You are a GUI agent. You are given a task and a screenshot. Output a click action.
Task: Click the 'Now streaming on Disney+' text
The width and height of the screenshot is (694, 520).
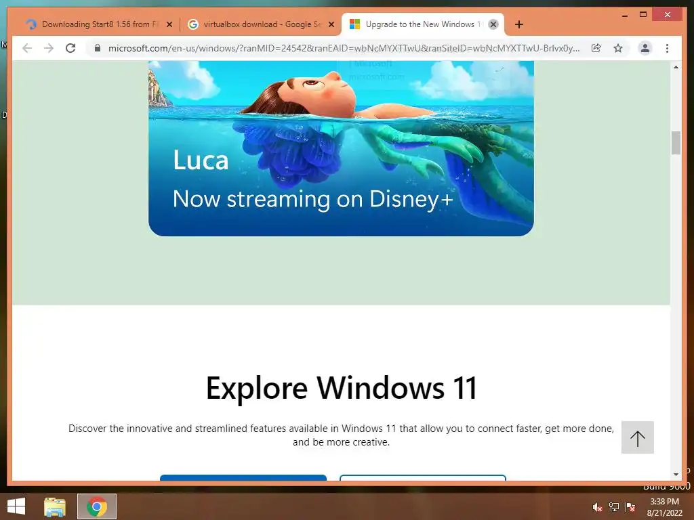(x=313, y=199)
